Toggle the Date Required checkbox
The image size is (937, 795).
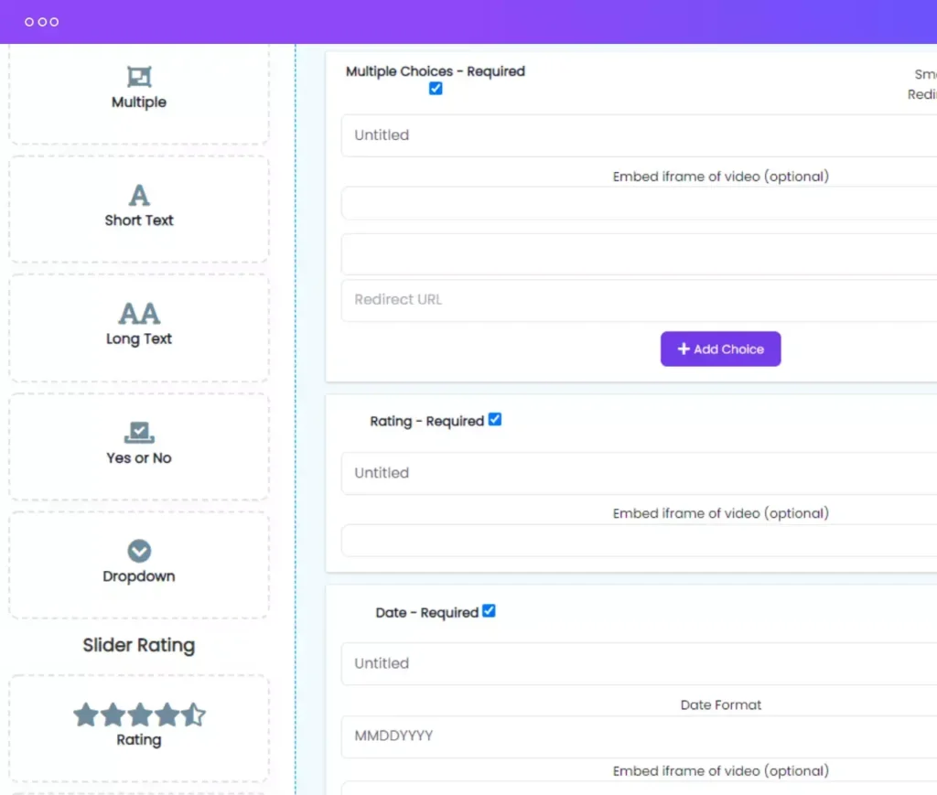490,610
